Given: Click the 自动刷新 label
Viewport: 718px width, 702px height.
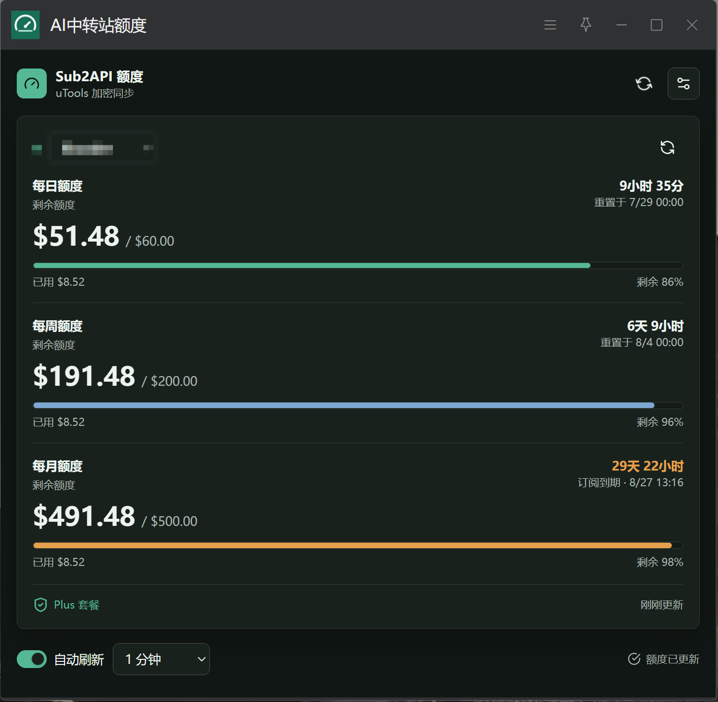Looking at the screenshot, I should coord(79,659).
